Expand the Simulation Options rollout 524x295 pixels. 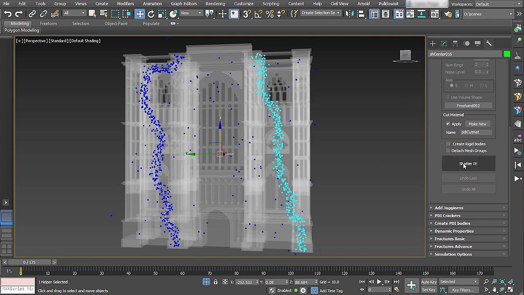(453, 254)
